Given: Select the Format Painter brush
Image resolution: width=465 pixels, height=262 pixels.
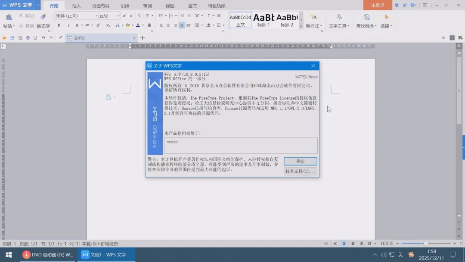Looking at the screenshot, I should click(x=43, y=17).
